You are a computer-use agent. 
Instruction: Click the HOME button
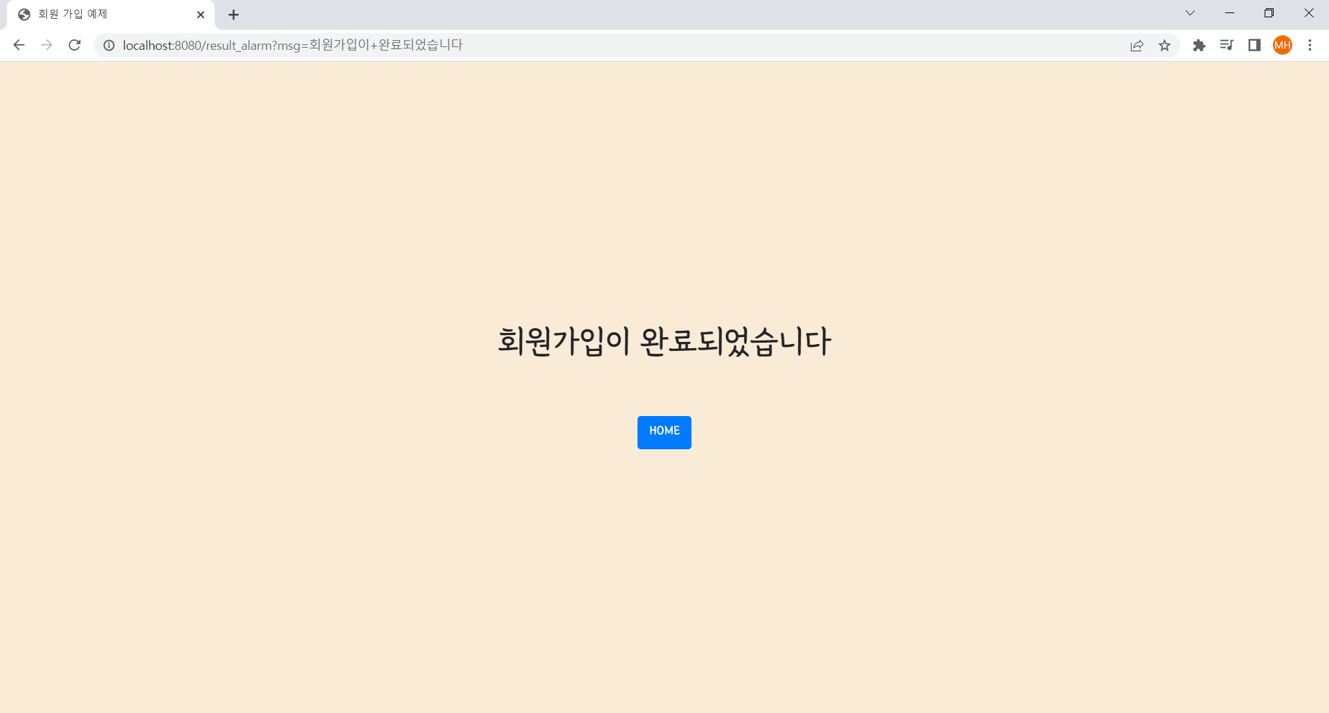click(664, 432)
